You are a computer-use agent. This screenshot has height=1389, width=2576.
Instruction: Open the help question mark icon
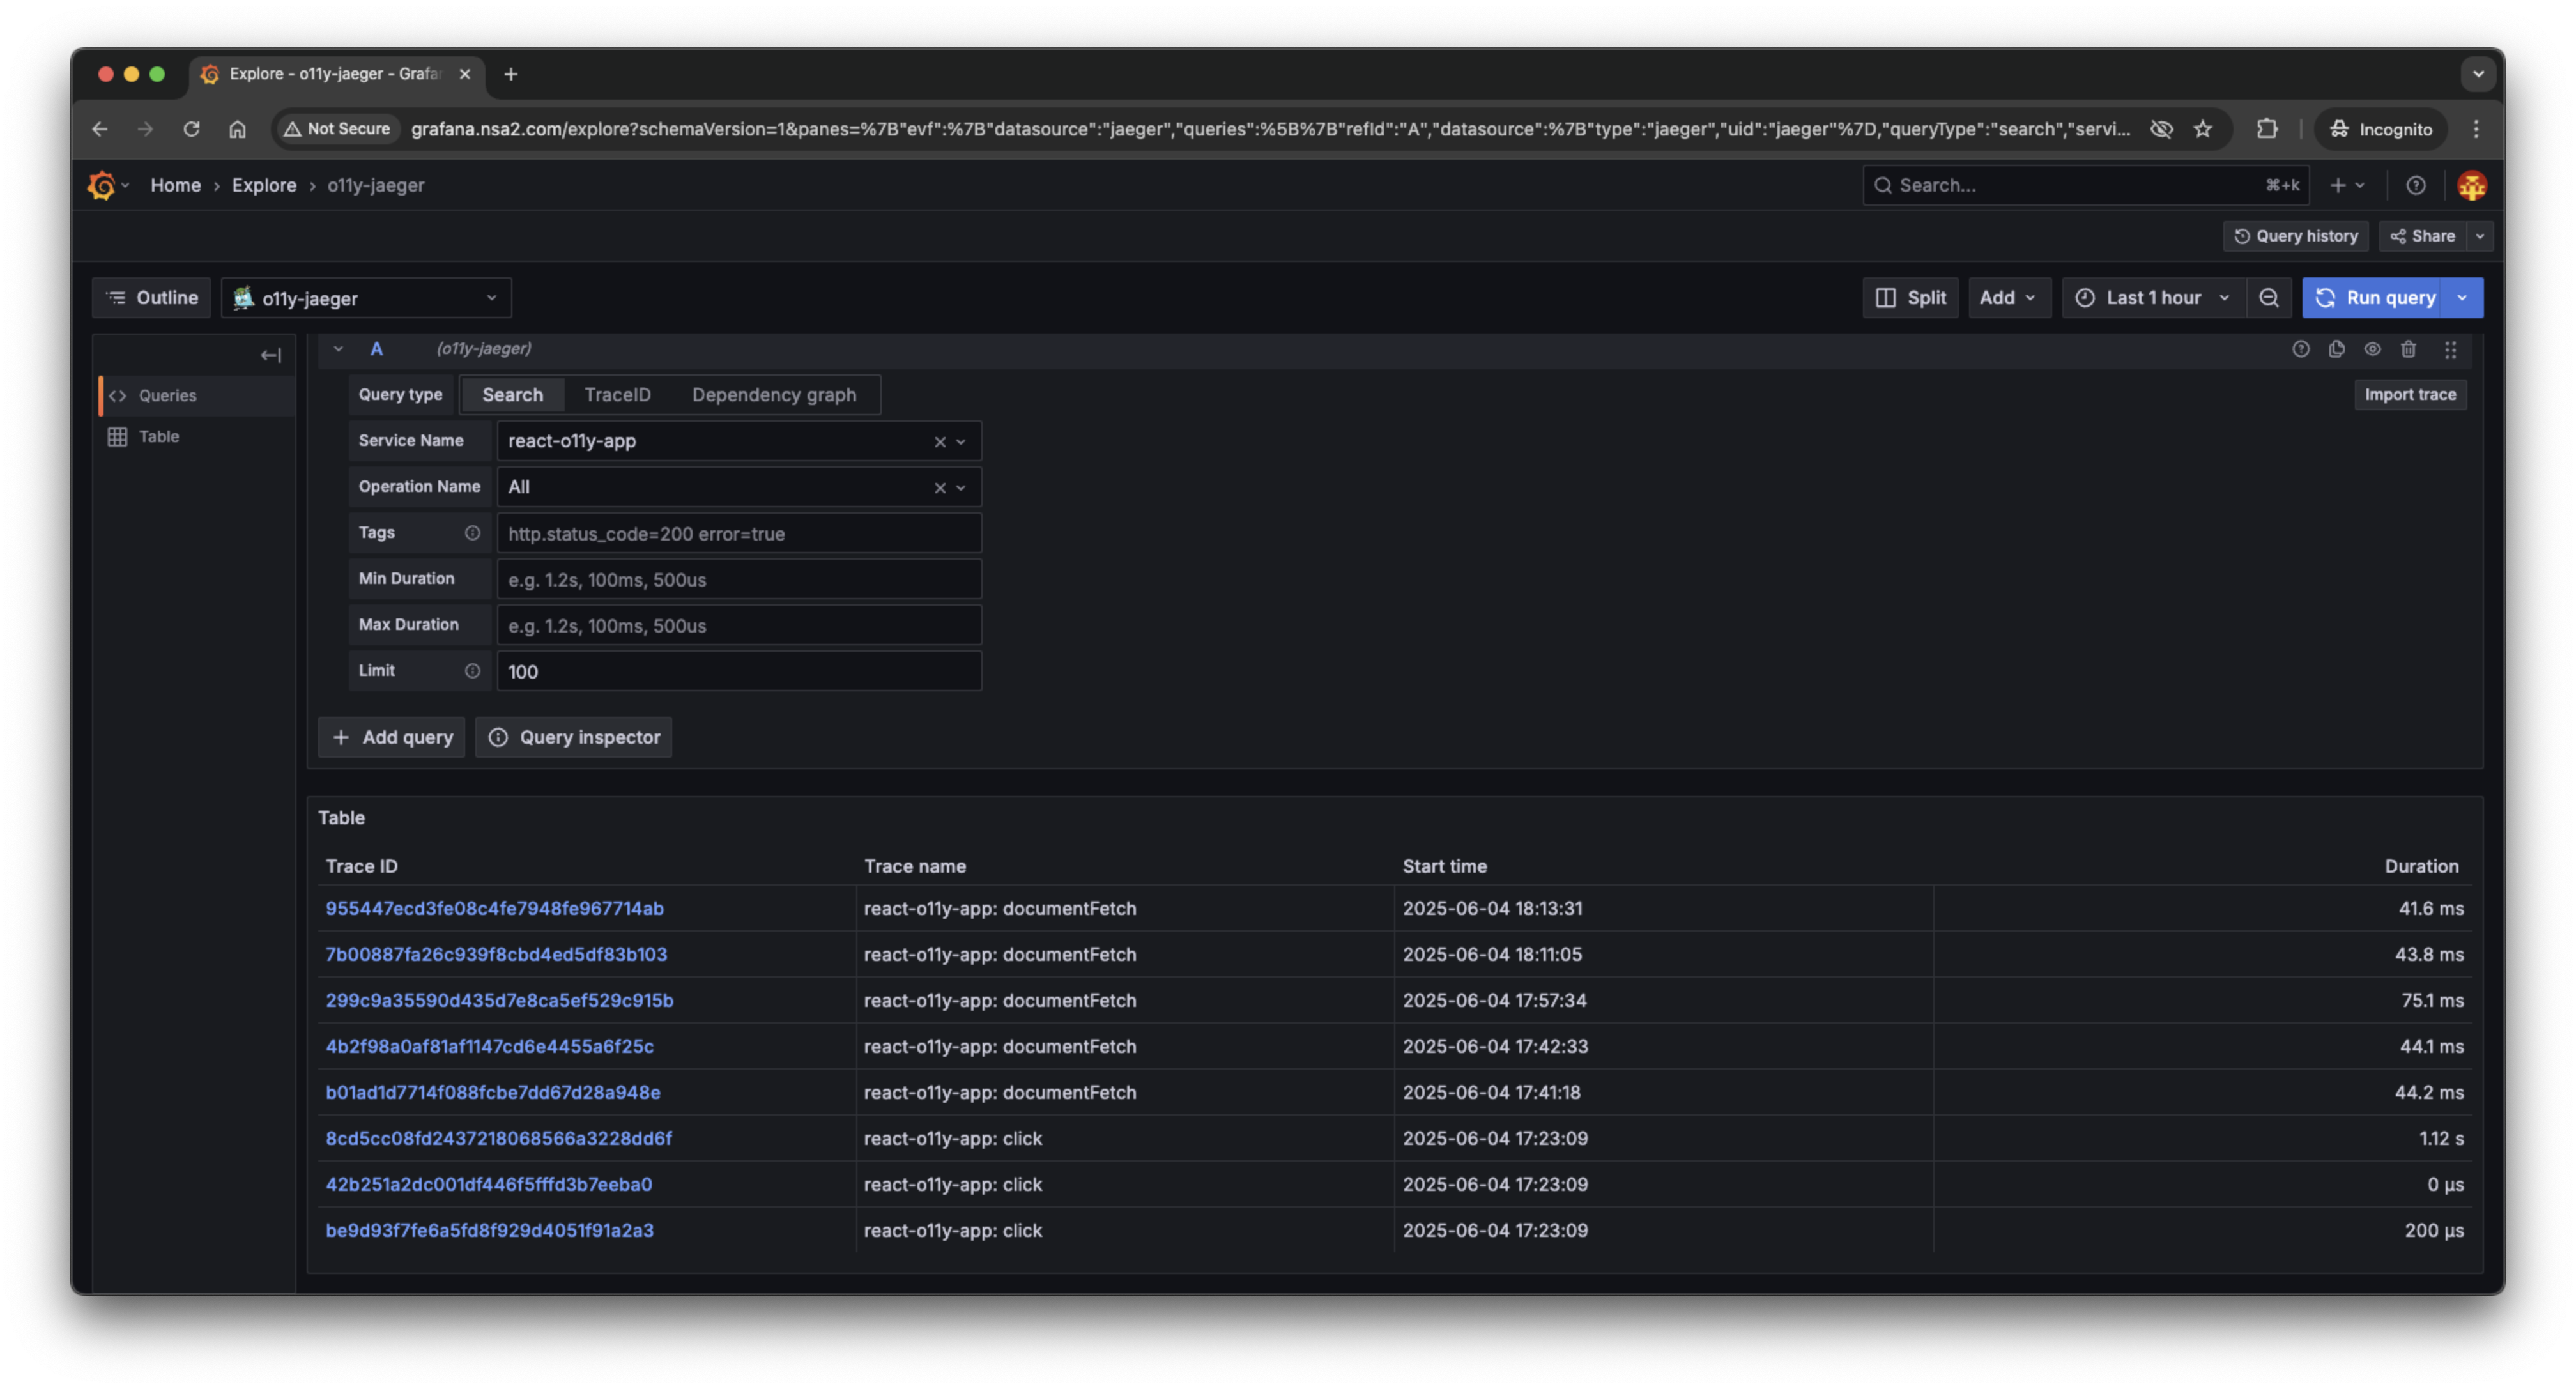[2415, 185]
